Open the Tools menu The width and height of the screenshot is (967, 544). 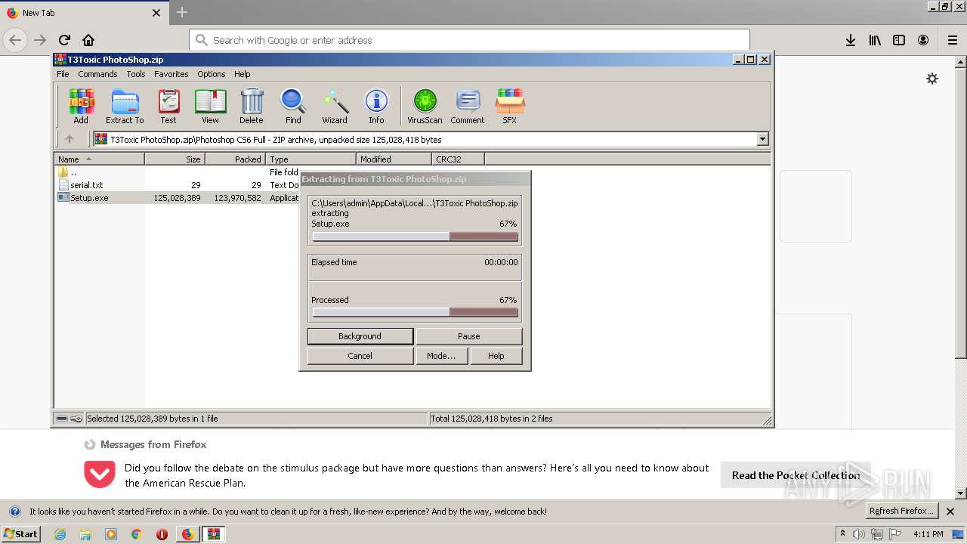tap(136, 74)
